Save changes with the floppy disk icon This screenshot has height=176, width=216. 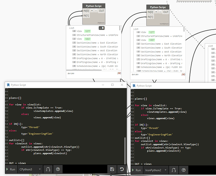112,169
